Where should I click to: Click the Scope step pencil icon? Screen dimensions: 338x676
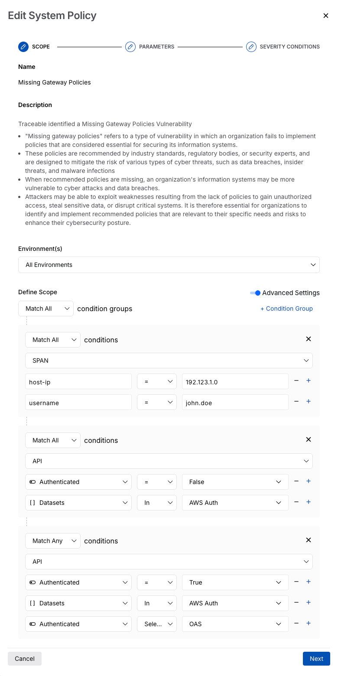click(x=23, y=46)
